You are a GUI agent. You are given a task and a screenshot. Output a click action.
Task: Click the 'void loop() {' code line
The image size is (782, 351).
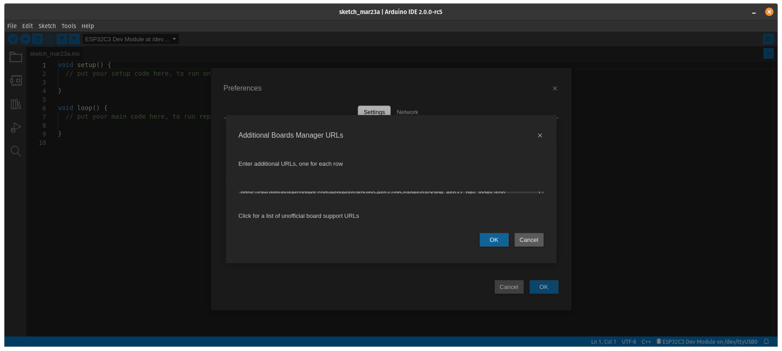83,108
